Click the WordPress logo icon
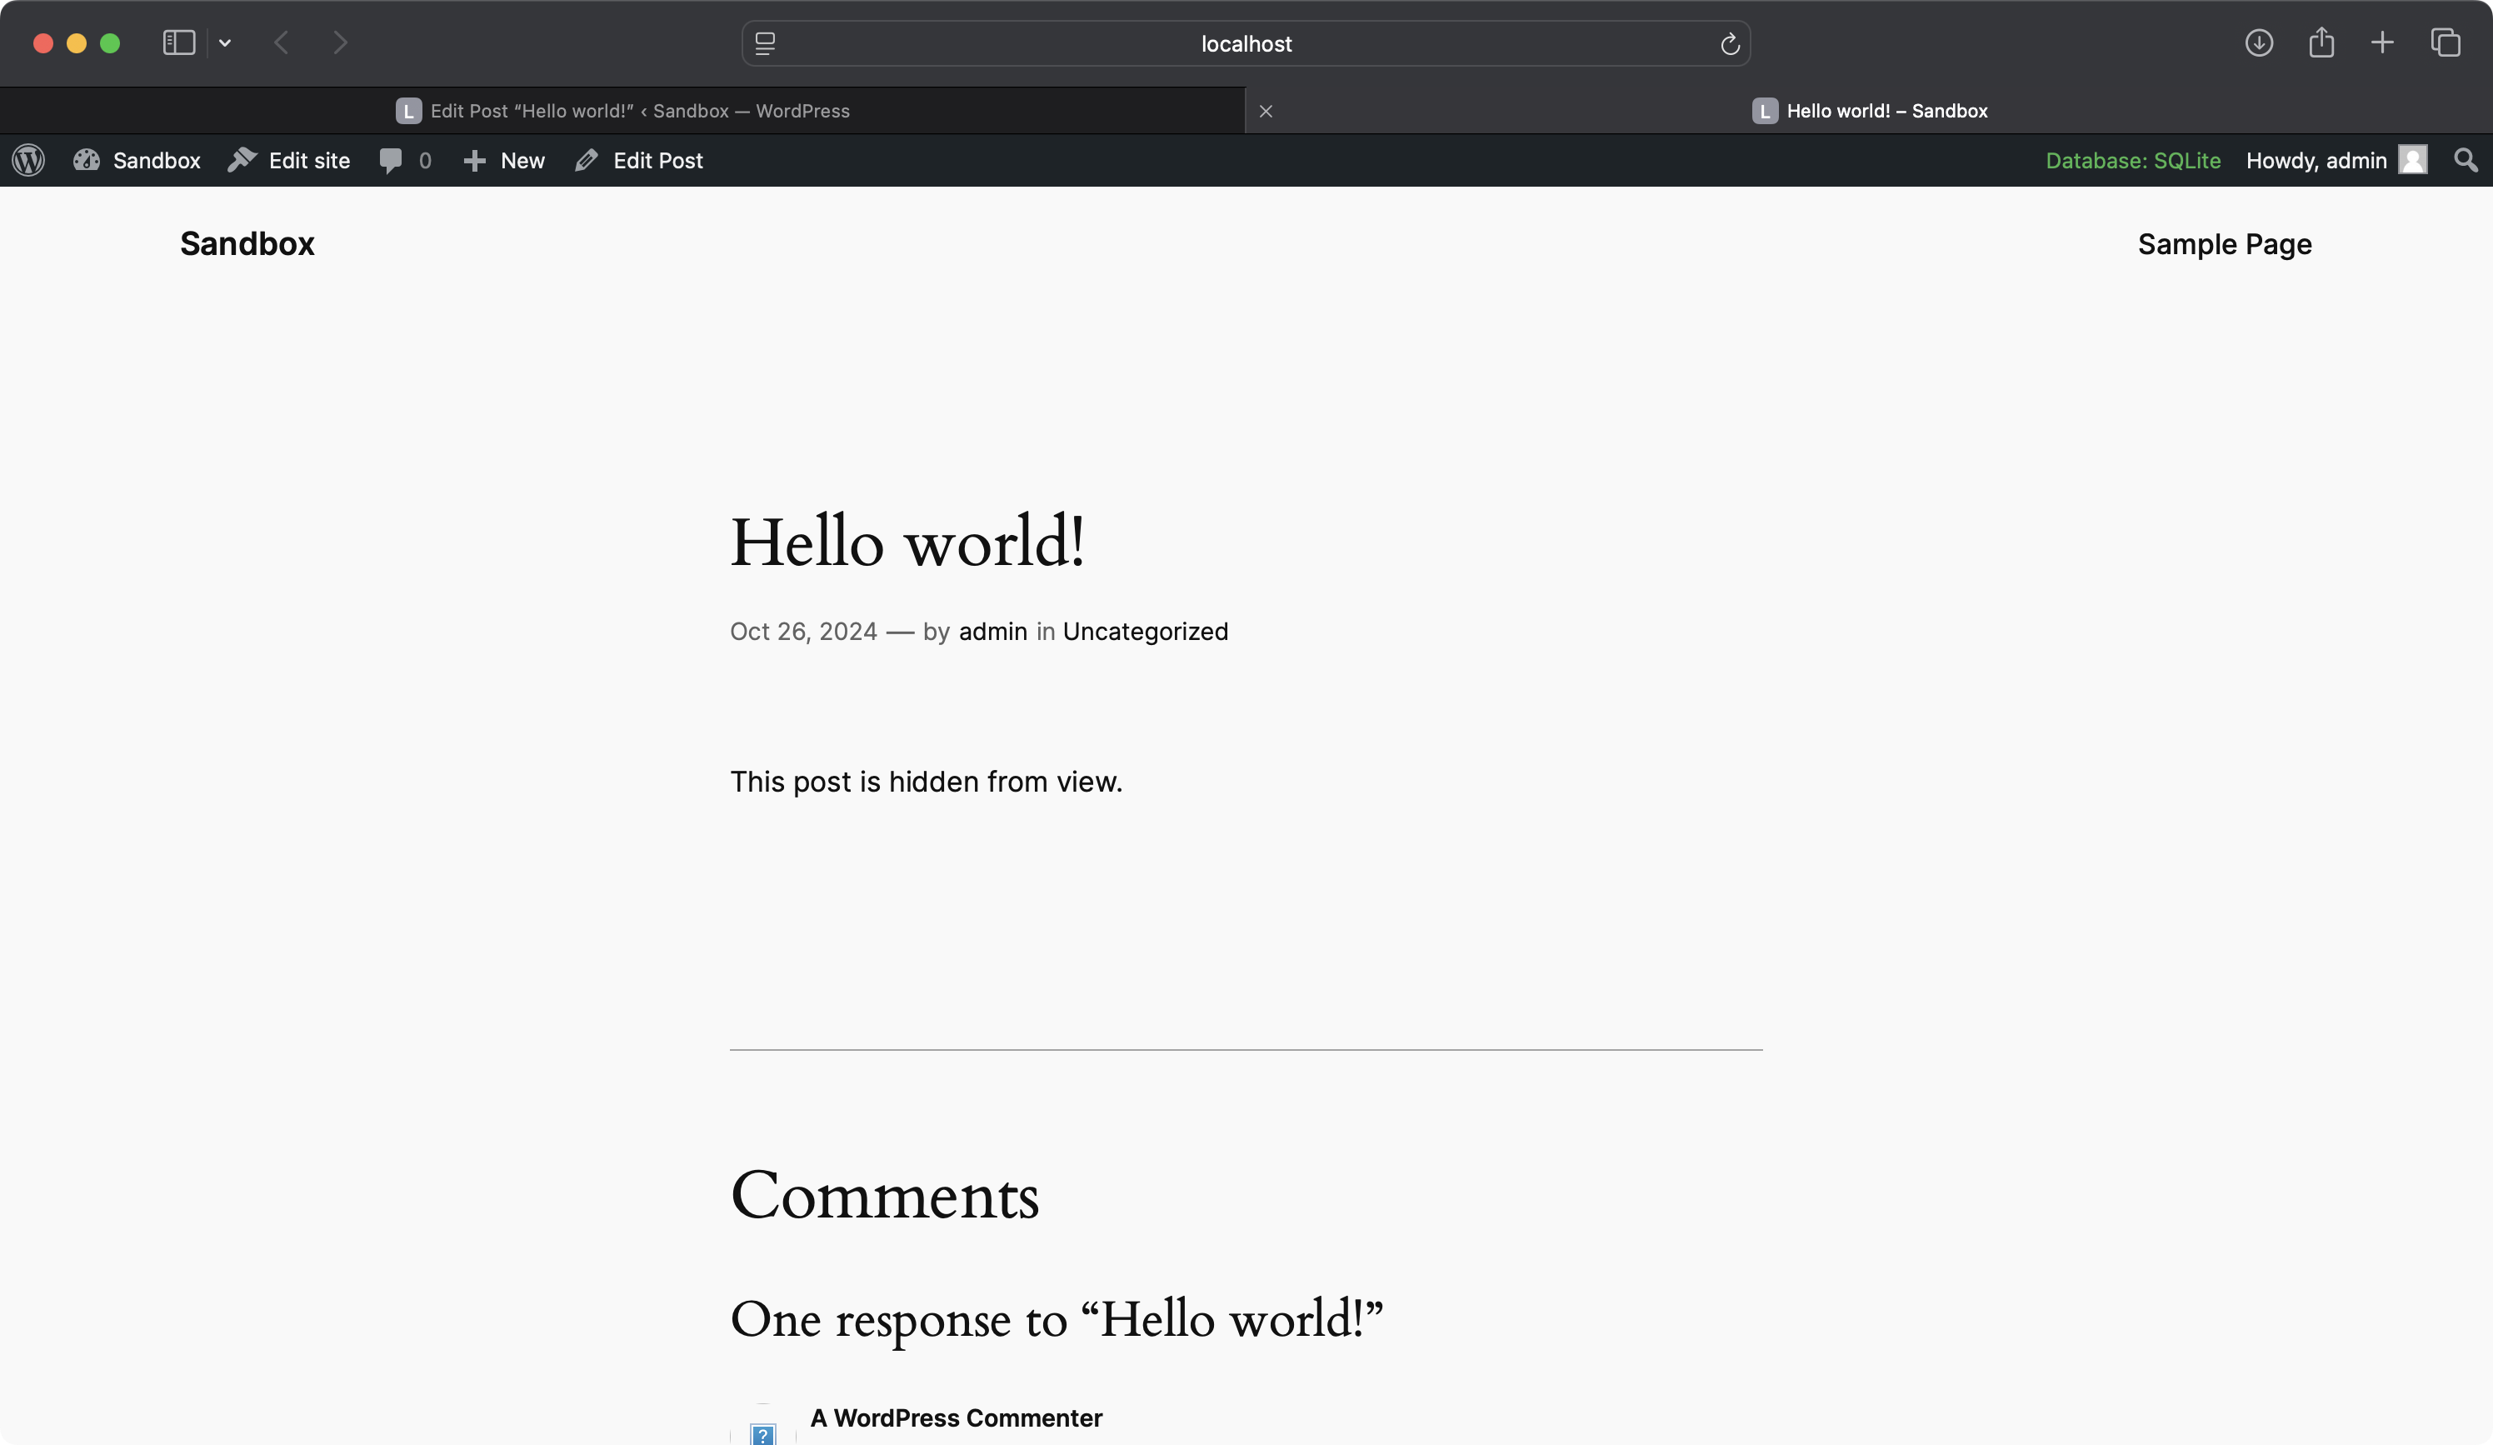This screenshot has height=1445, width=2493. coord(29,160)
